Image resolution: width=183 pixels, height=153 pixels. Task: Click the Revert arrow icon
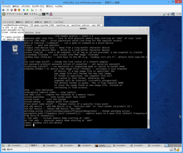(36, 10)
